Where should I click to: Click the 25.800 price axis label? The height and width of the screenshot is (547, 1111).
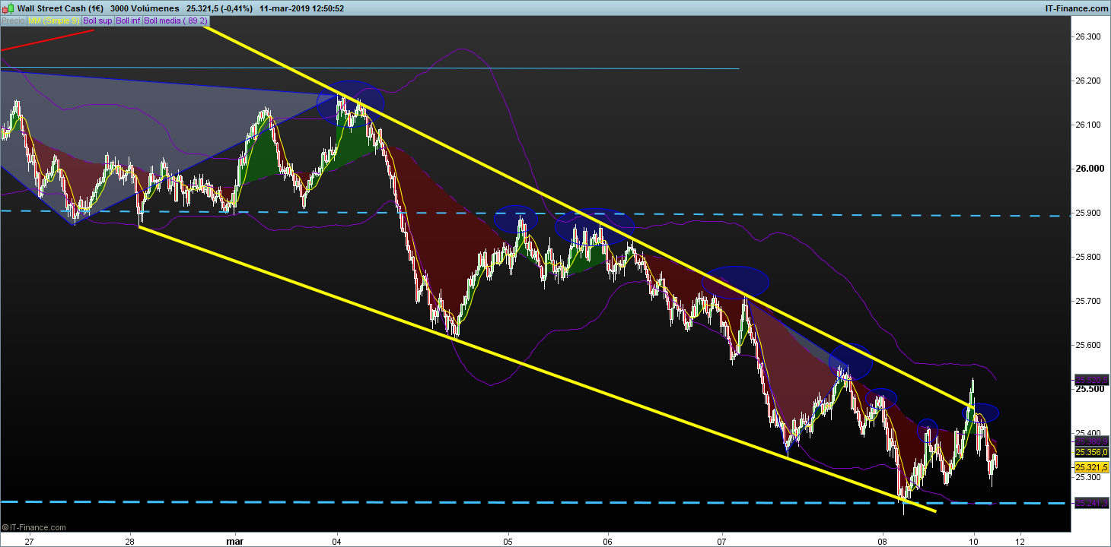pyautogui.click(x=1088, y=257)
